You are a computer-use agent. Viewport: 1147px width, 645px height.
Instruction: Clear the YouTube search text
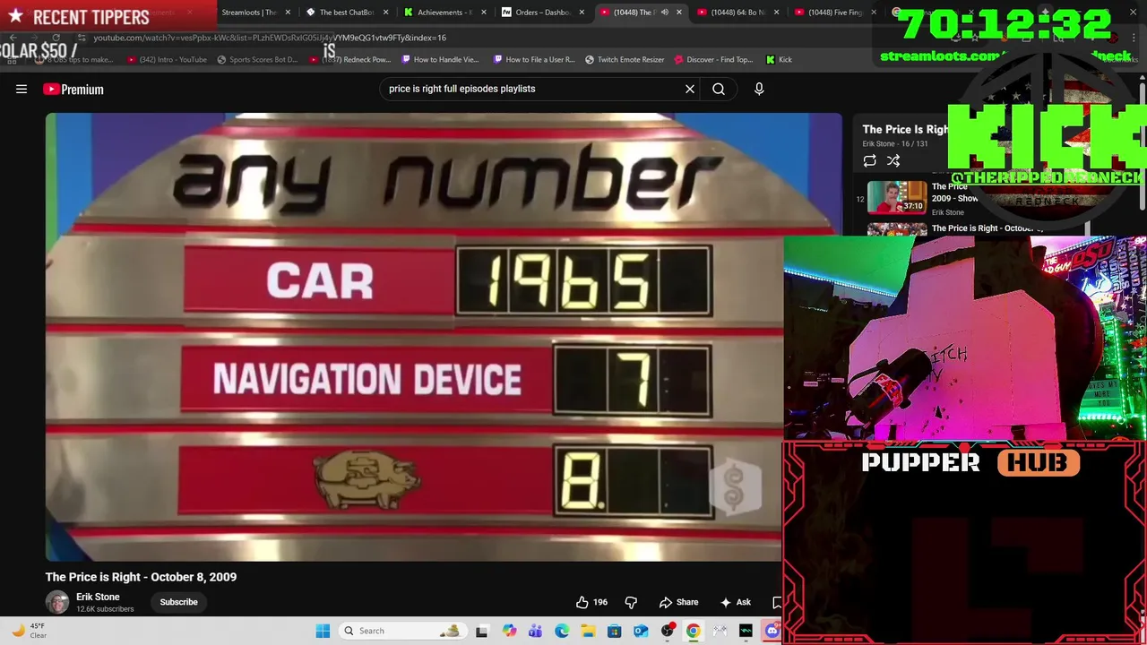(x=690, y=89)
